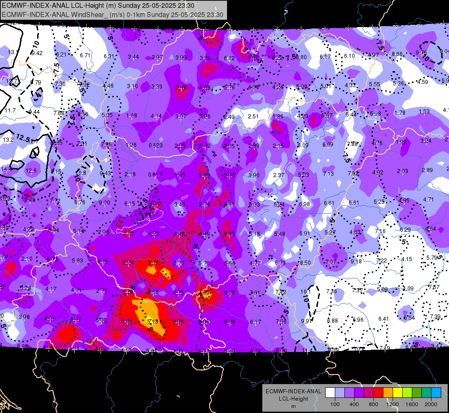Viewport: 449px width, 413px height.
Task: Click the grid value 9.00
Action: click(104, 203)
